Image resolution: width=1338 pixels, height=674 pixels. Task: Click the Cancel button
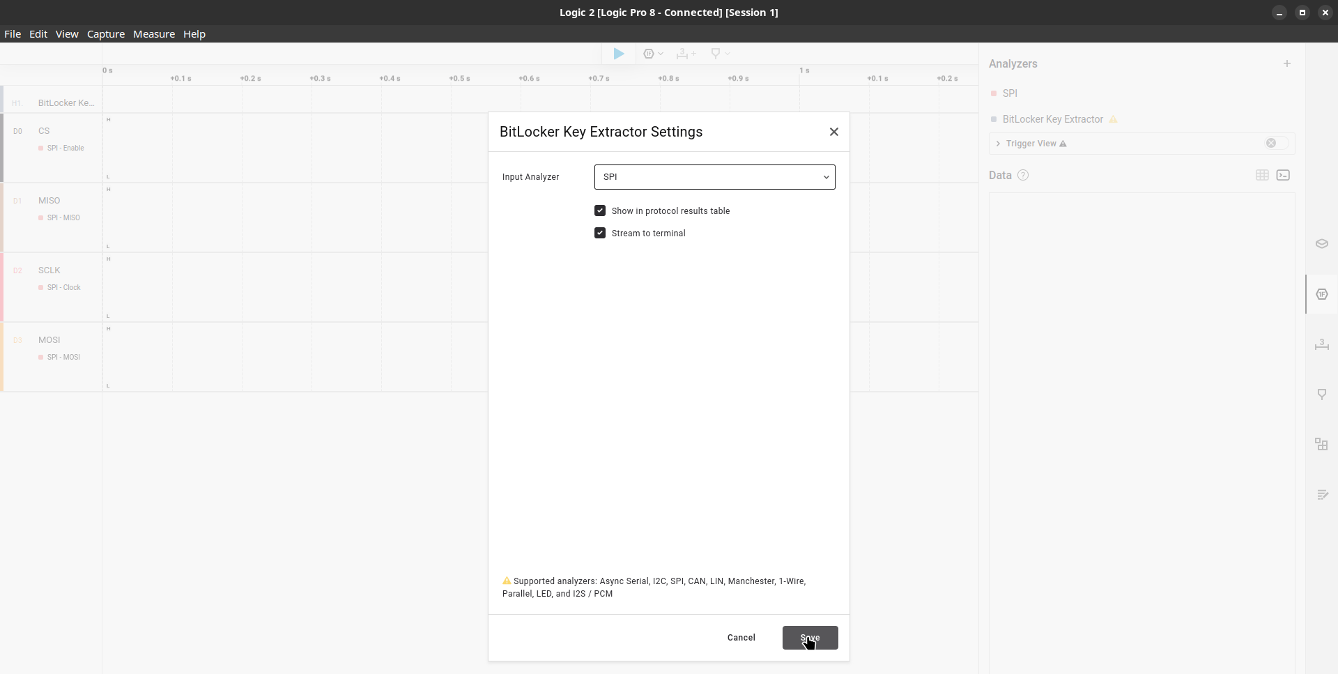click(741, 638)
